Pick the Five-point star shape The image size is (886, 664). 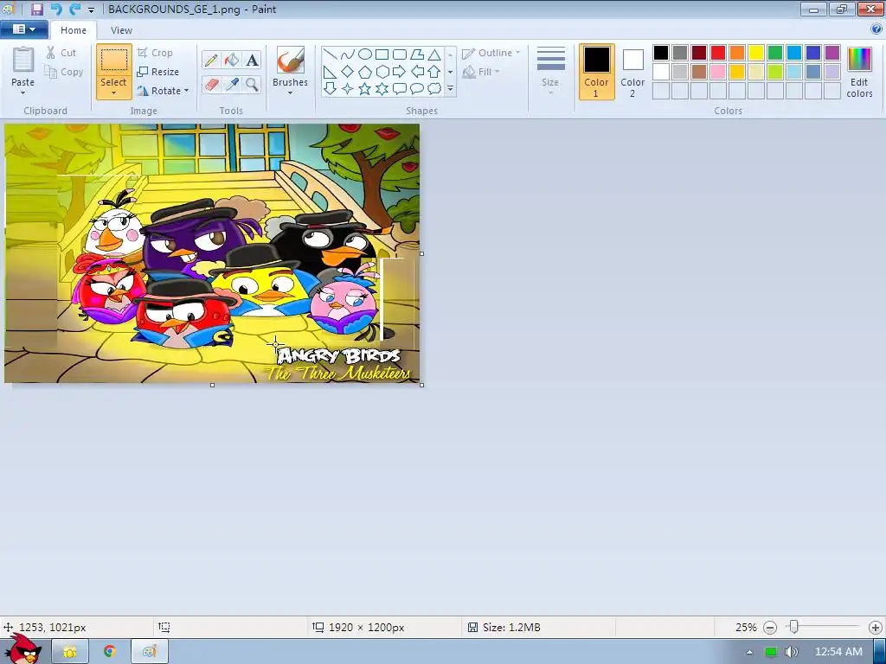pos(365,89)
